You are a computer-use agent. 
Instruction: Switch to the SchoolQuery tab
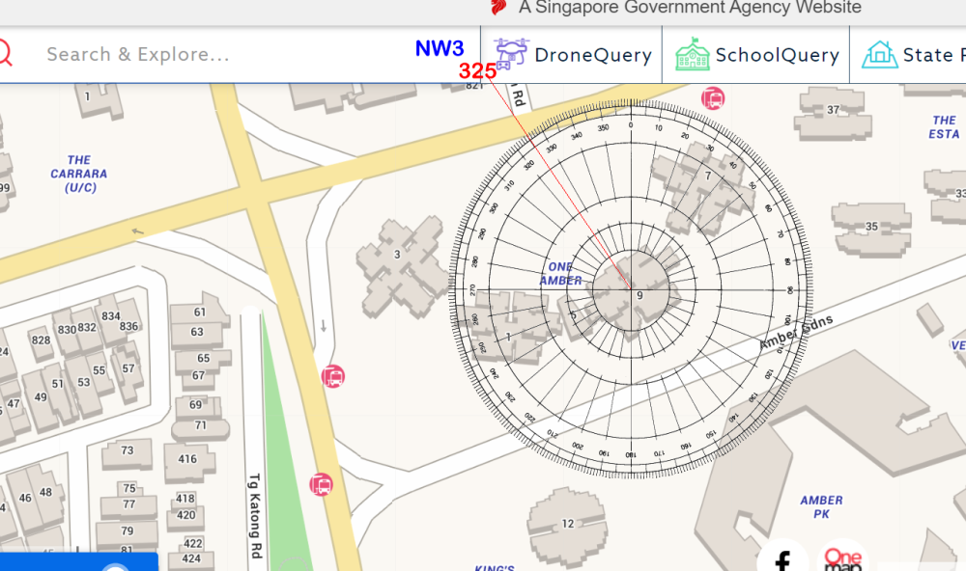point(777,55)
